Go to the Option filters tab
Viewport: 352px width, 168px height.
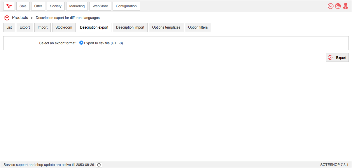[198, 27]
